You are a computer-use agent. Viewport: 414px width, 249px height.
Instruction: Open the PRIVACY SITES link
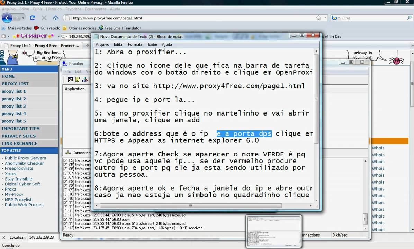pos(18,136)
